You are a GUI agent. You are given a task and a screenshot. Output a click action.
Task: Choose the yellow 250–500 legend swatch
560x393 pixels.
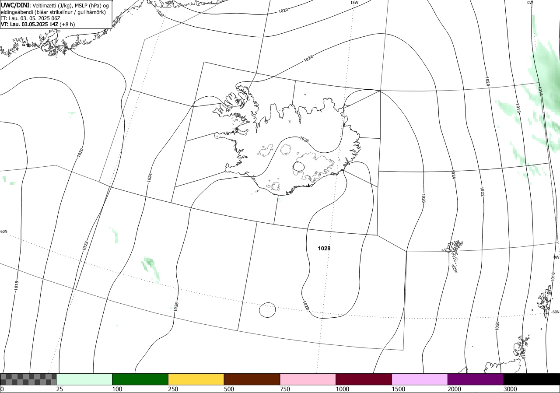tap(196, 379)
